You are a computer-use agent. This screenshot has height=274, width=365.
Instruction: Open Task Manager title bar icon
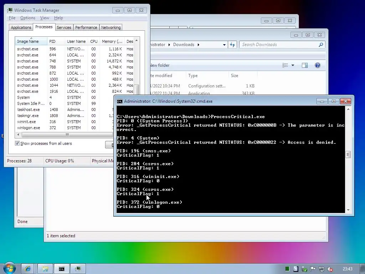[10, 10]
